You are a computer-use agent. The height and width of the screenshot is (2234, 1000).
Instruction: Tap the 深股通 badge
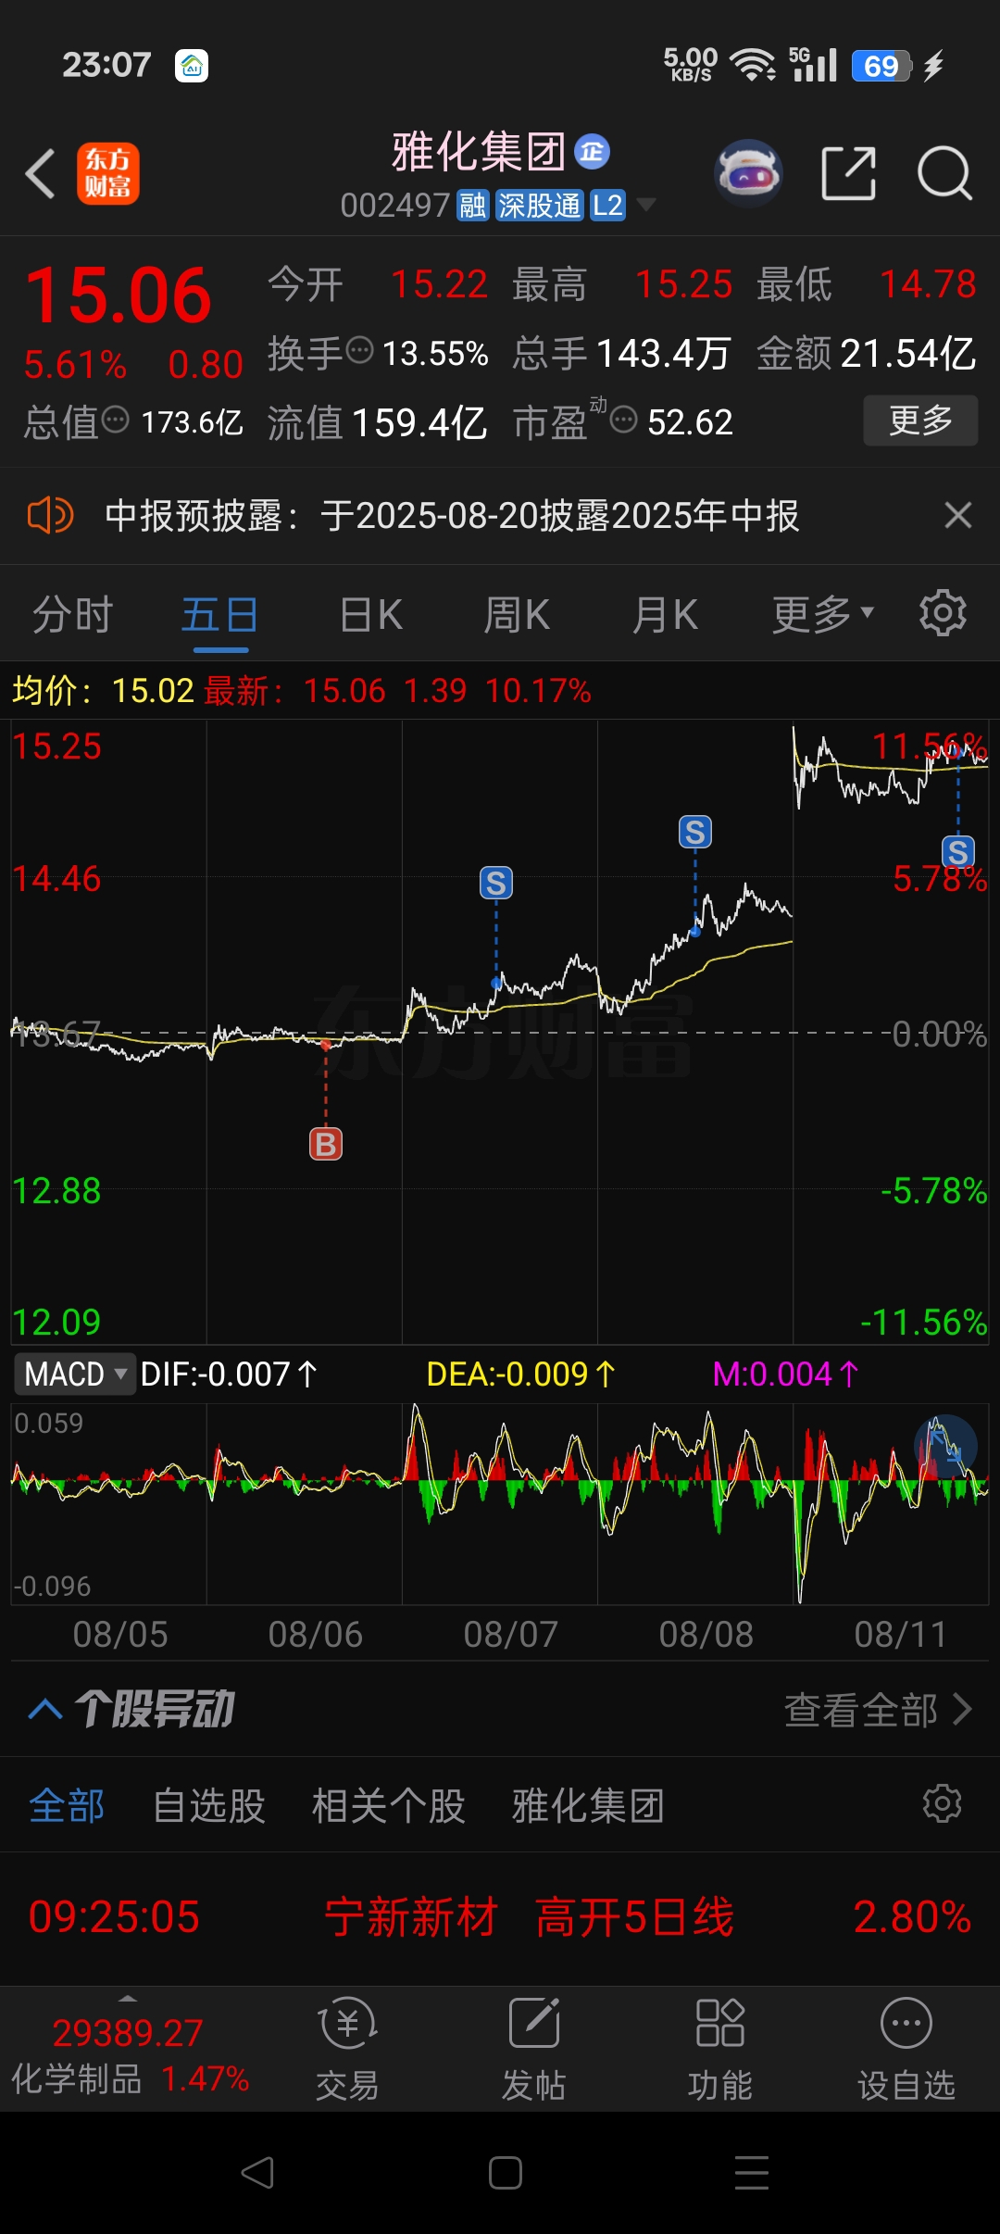[539, 206]
